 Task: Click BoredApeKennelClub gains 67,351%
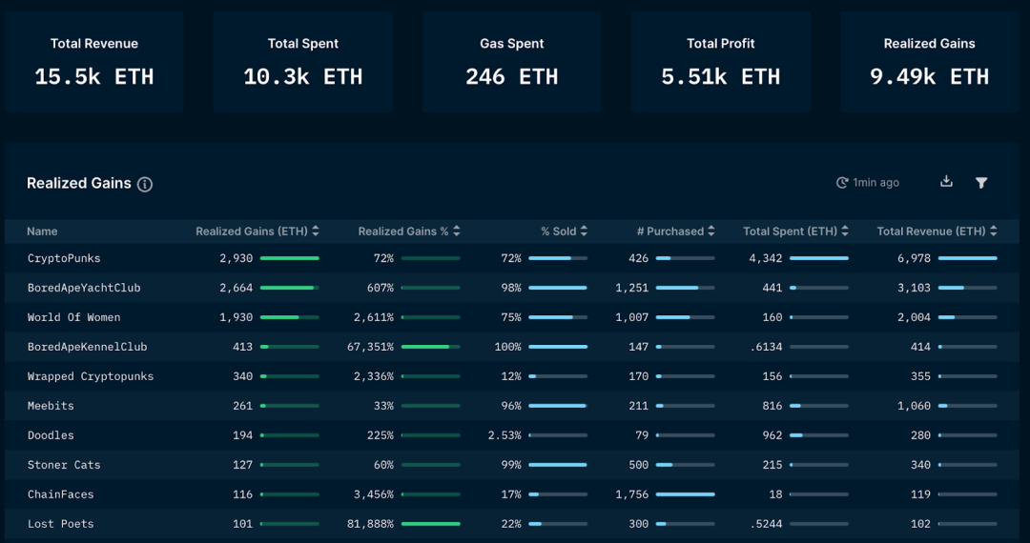pyautogui.click(x=370, y=347)
